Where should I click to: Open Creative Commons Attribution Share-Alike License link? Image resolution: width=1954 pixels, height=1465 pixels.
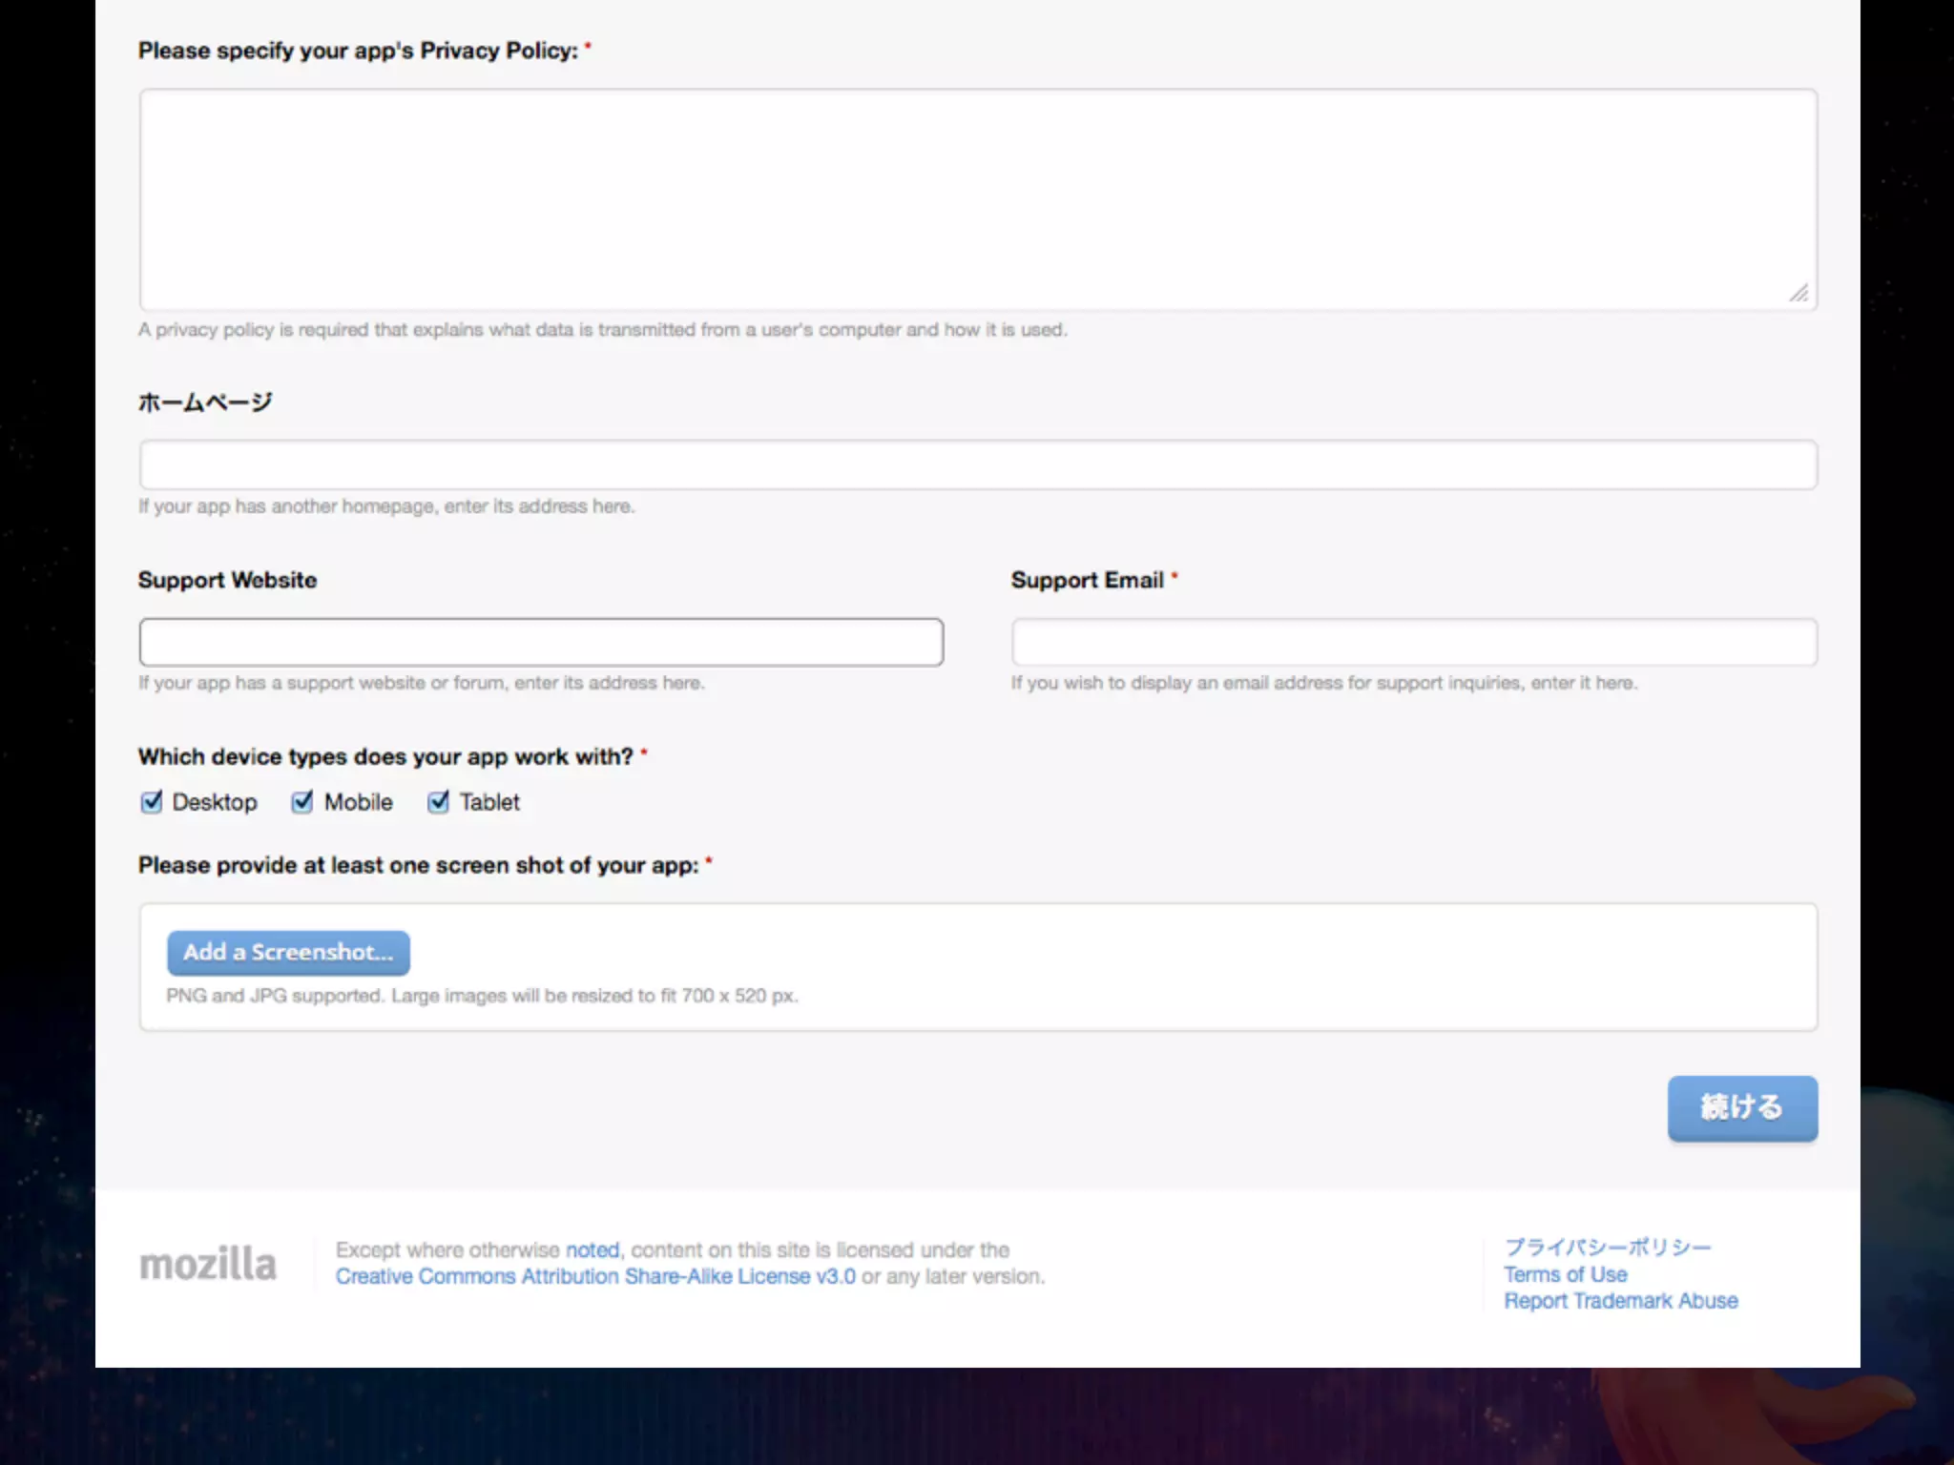pos(595,1276)
